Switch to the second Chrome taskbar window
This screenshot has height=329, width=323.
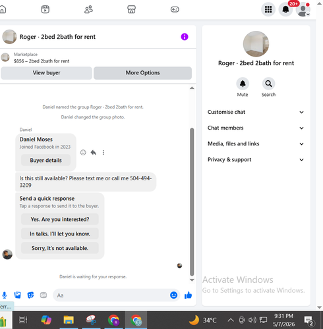[x=136, y=320]
